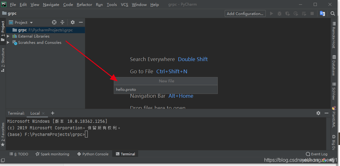This screenshot has height=166, width=340.
Task: Click the Stop square icon
Action: click(x=312, y=13)
